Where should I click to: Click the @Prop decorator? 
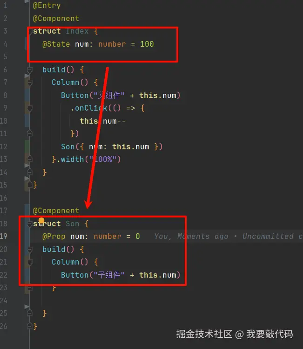click(54, 237)
